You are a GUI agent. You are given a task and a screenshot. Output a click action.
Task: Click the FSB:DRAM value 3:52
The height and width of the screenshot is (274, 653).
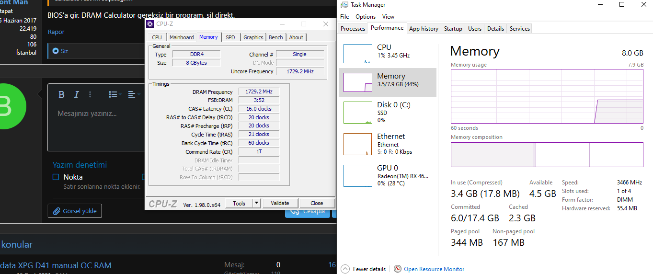259,100
